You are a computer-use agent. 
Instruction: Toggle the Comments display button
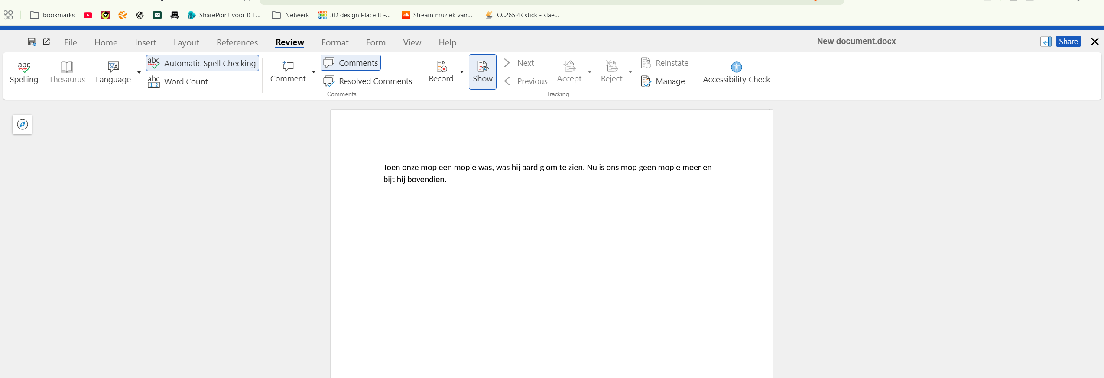[x=351, y=63]
